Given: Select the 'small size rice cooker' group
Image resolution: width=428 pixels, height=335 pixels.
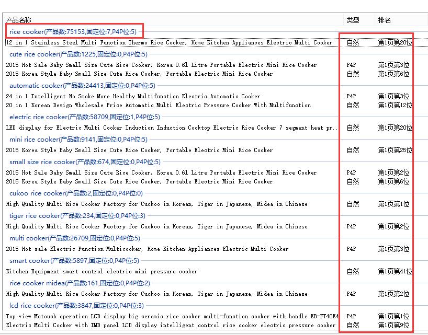Looking at the screenshot, I should click(x=84, y=162).
